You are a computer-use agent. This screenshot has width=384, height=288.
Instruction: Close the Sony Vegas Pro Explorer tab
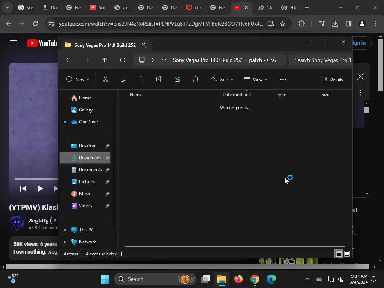[144, 45]
